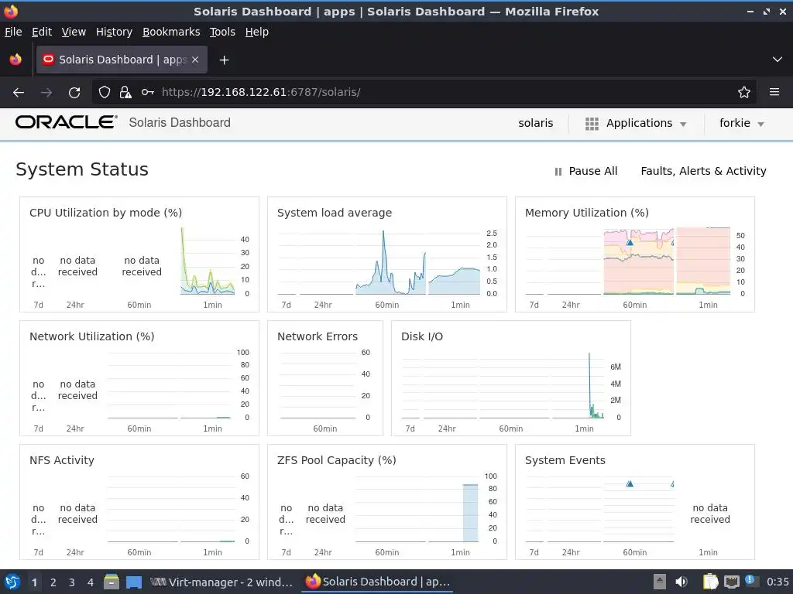
Task: Close the Solaris Dashboard tab
Action: tap(195, 60)
